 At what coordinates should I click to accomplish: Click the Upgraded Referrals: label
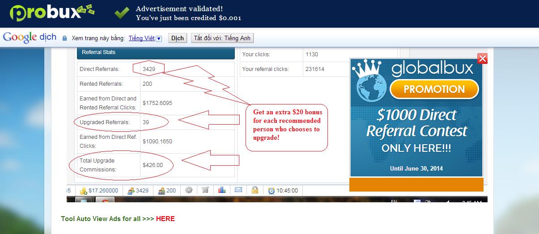105,122
